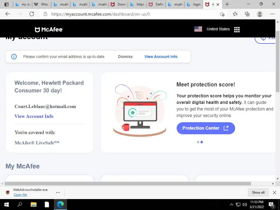
Task: Open Windows taskbar search
Action: (20, 205)
